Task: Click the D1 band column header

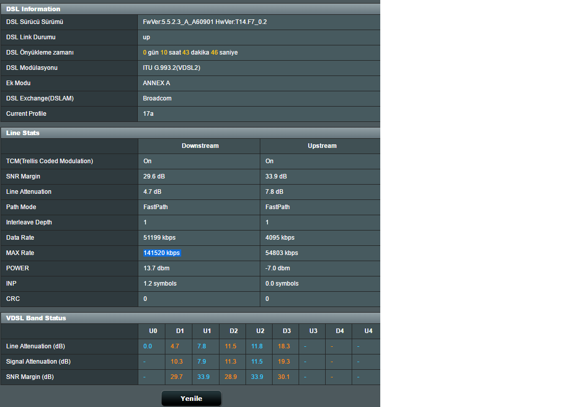Action: tap(180, 331)
